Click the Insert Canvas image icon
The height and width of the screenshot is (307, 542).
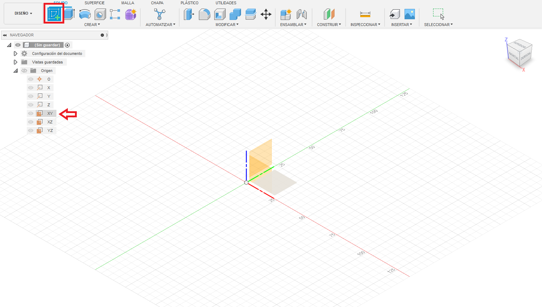410,14
